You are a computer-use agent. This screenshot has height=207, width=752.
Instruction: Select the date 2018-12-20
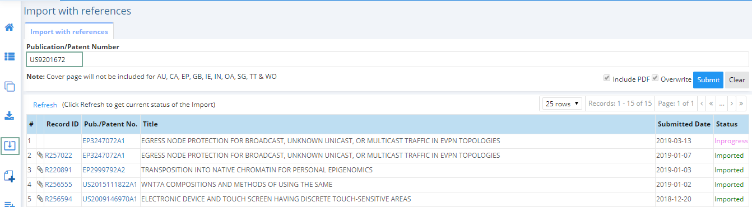coord(674,199)
